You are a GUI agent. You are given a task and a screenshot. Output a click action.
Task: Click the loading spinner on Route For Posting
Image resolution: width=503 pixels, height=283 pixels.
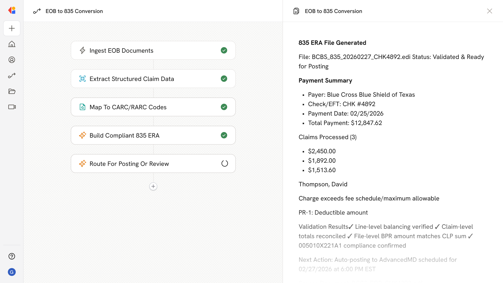(x=225, y=164)
